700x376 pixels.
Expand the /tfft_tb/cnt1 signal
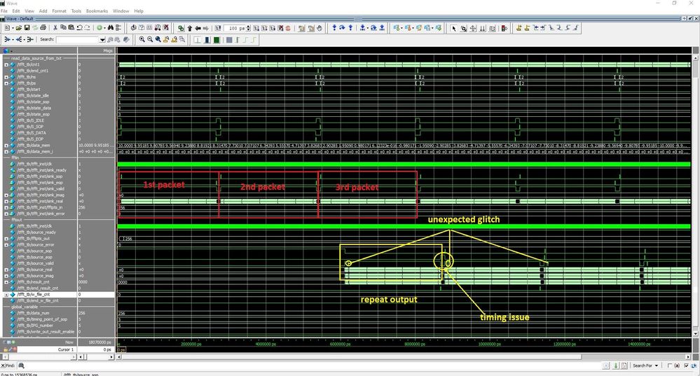6,64
